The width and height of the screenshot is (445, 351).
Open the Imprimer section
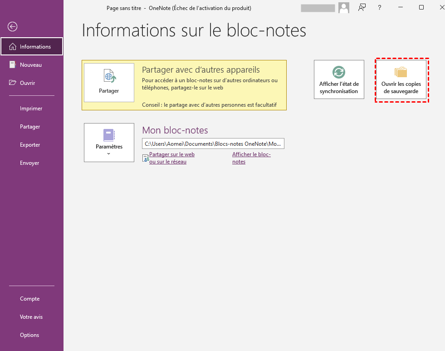[x=32, y=109]
